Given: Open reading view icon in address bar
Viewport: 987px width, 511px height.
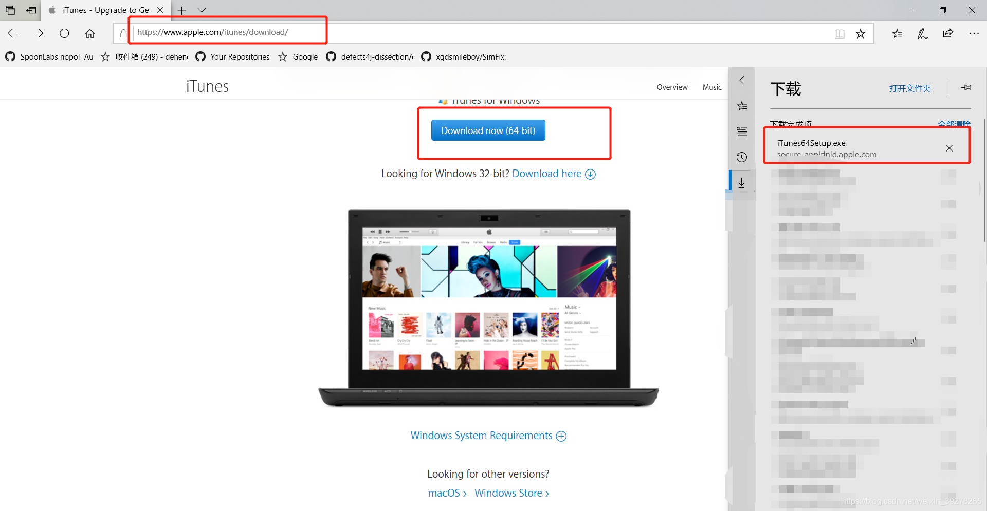Looking at the screenshot, I should pos(839,33).
